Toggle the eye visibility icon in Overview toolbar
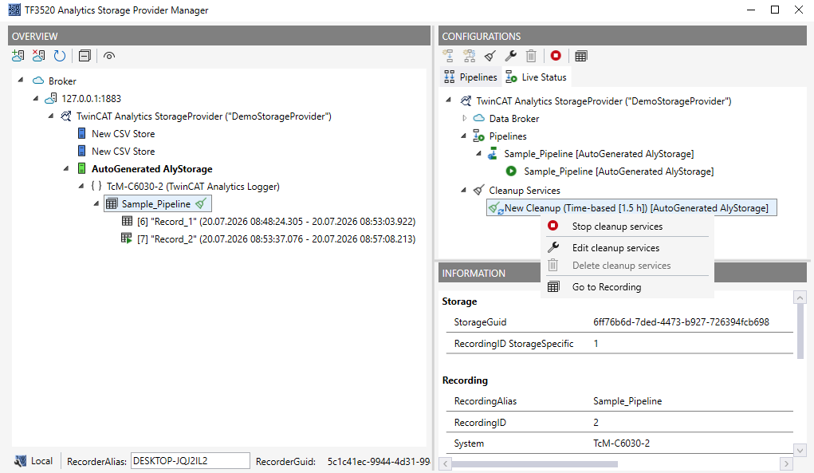This screenshot has width=814, height=473. pos(109,56)
